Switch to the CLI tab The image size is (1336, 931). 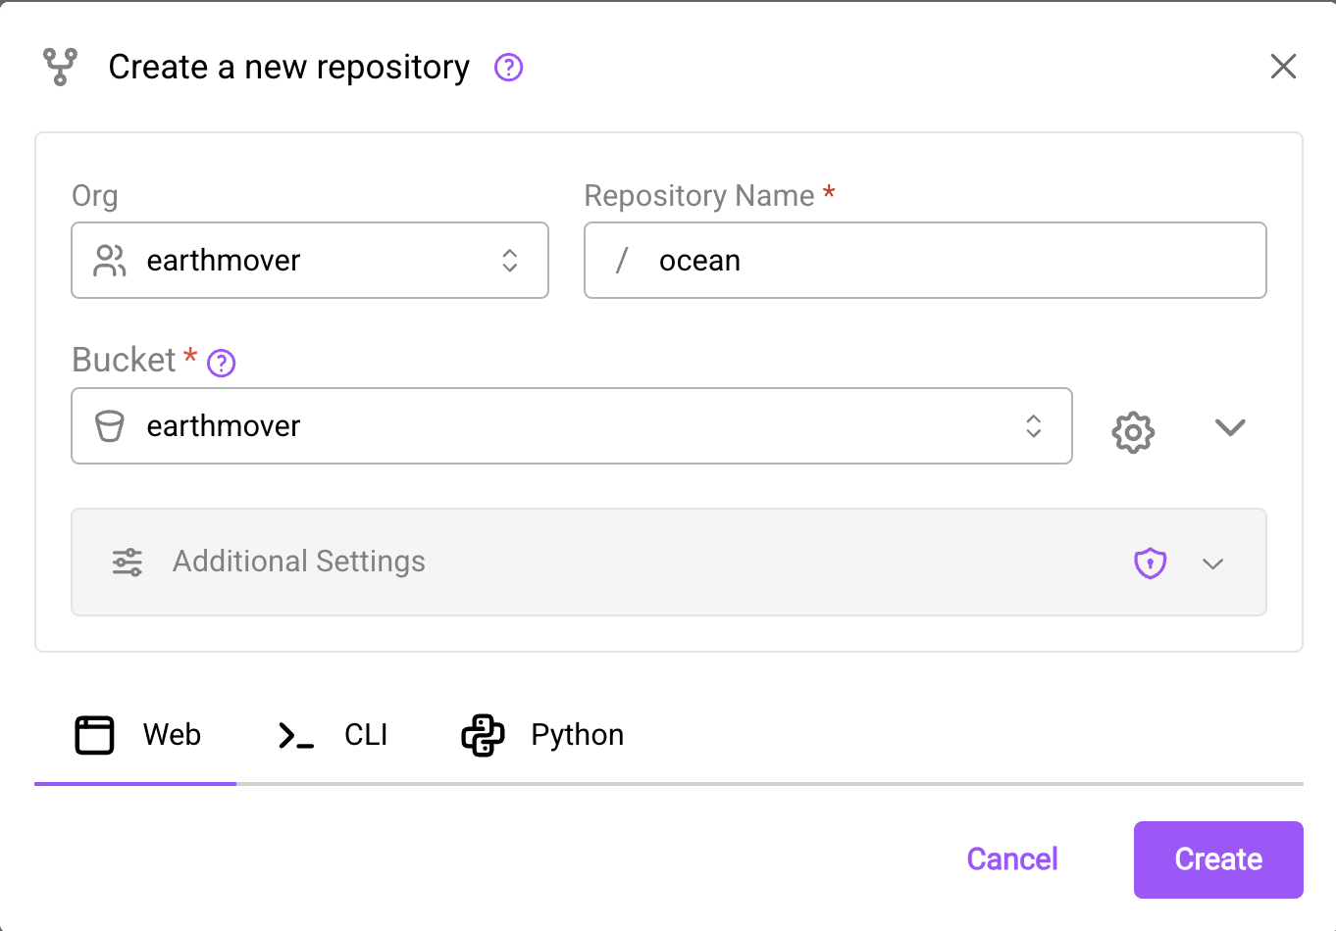pyautogui.click(x=334, y=735)
